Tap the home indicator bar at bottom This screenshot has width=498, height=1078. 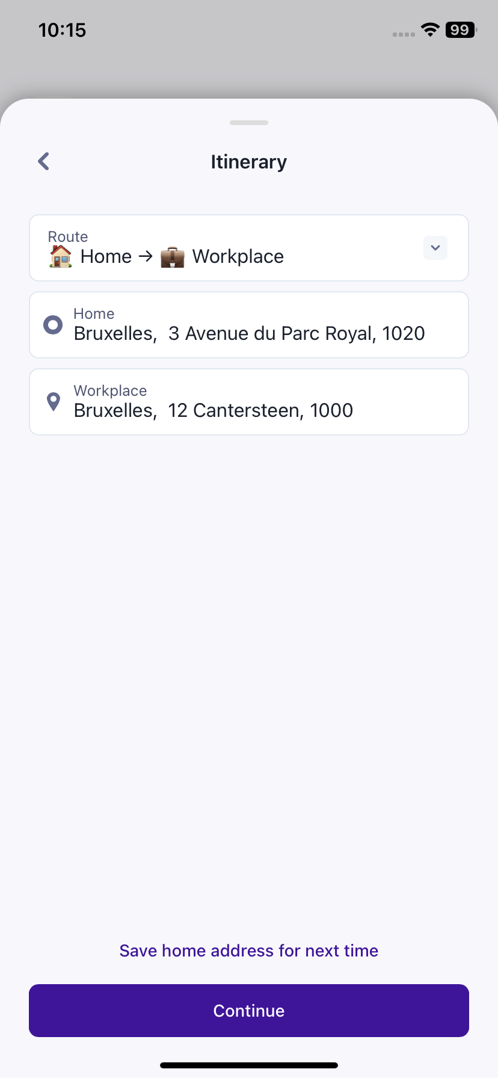click(x=249, y=1065)
